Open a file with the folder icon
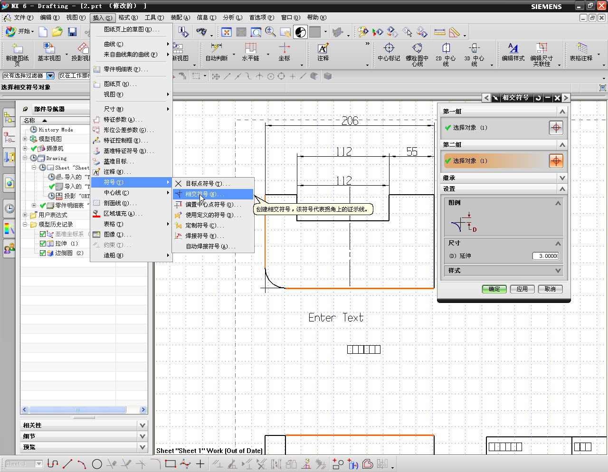Viewport: 608px width, 472px height. point(57,32)
